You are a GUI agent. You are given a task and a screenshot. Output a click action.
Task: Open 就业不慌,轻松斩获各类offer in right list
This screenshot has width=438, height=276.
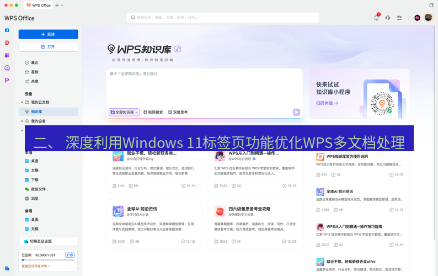[360, 265]
